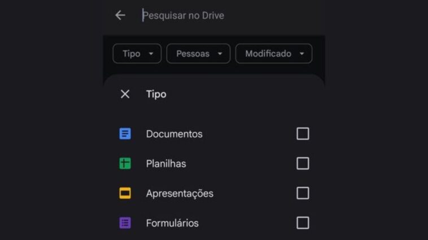Tap the blue Documentos file-type icon
The height and width of the screenshot is (240, 428).
125,134
